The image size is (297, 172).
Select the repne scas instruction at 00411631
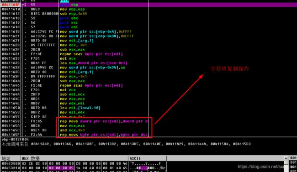[91, 54]
